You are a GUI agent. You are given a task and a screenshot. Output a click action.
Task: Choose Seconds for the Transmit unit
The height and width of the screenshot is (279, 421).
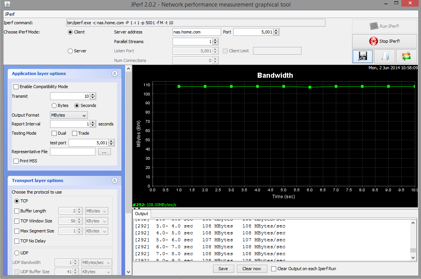point(77,105)
